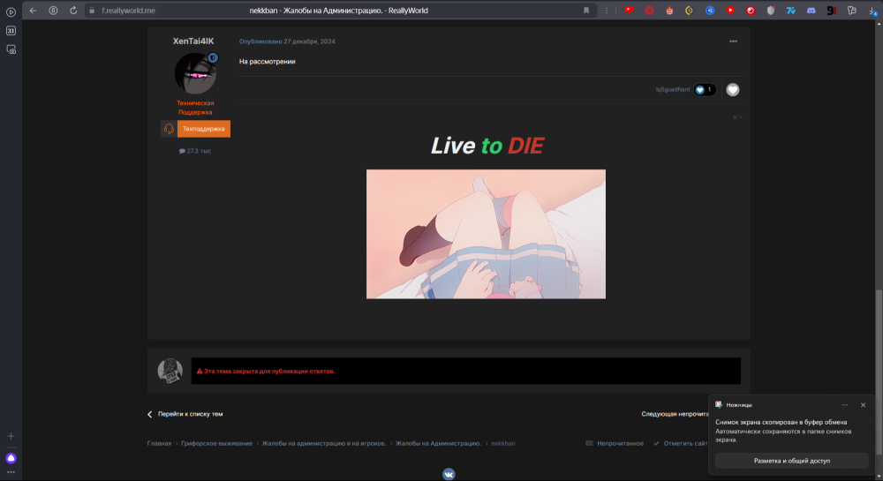Click your avatar near reply box

[170, 372]
